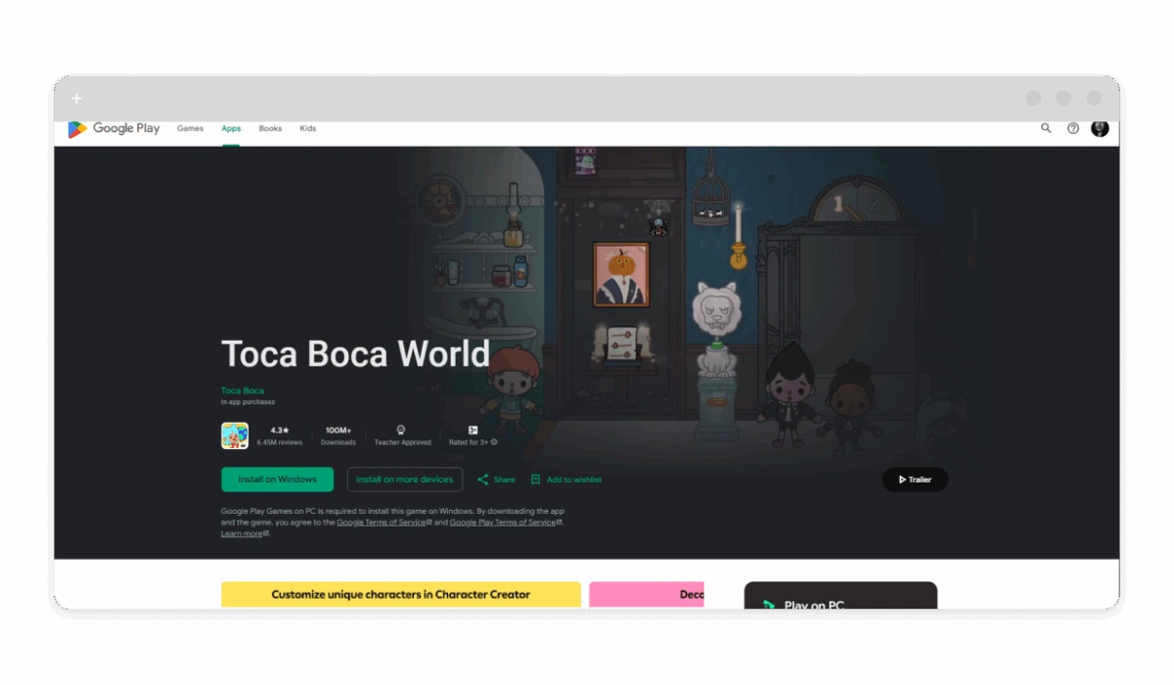Switch to the Games tab
The height and width of the screenshot is (685, 1174).
click(190, 128)
